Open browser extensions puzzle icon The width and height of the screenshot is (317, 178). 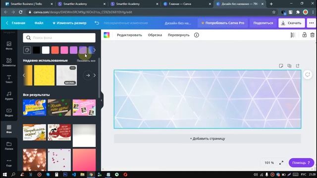click(298, 12)
